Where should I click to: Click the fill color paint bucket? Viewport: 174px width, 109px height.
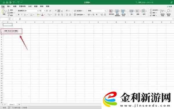[x=38, y=15]
